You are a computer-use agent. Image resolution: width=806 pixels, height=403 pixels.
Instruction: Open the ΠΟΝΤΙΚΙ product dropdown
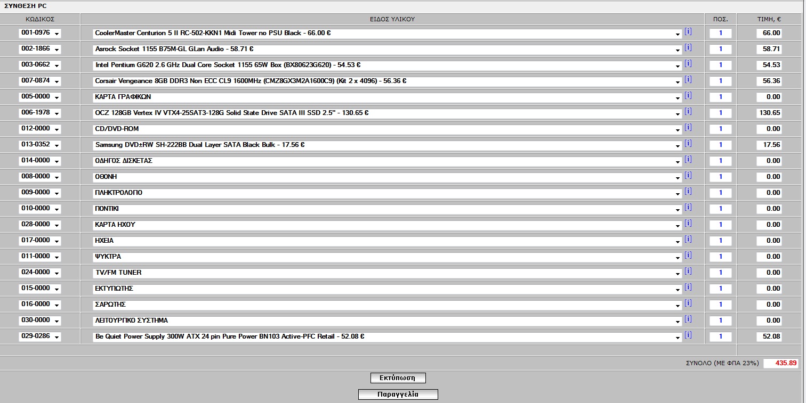point(388,209)
